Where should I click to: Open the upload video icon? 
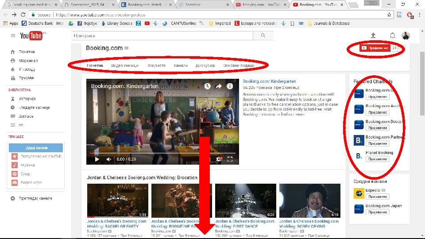(x=373, y=35)
